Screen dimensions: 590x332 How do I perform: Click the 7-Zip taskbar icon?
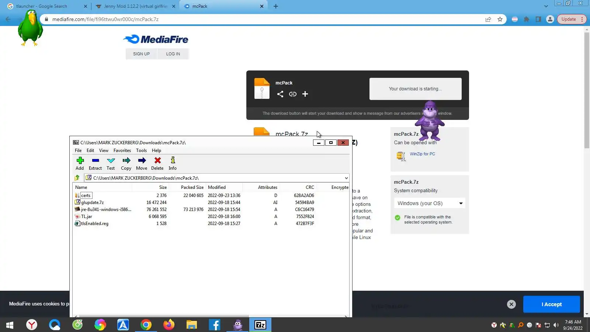click(x=260, y=325)
